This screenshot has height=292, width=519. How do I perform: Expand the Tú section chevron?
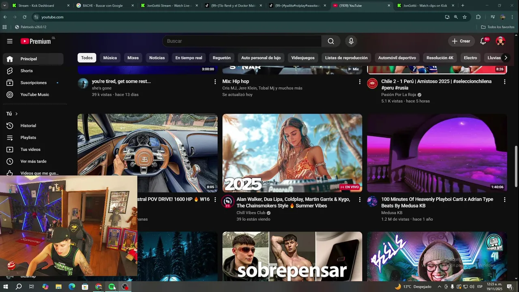click(16, 114)
